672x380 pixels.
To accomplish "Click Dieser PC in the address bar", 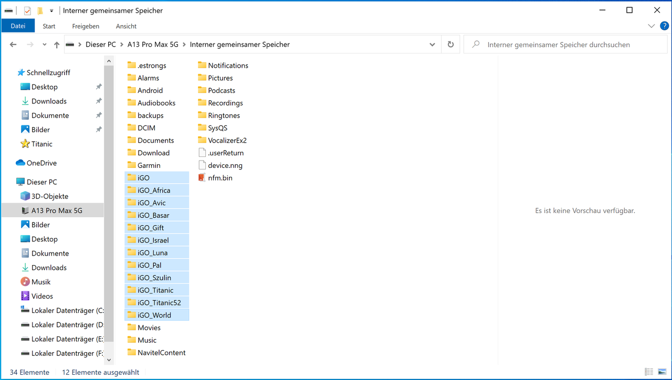I will 101,45.
